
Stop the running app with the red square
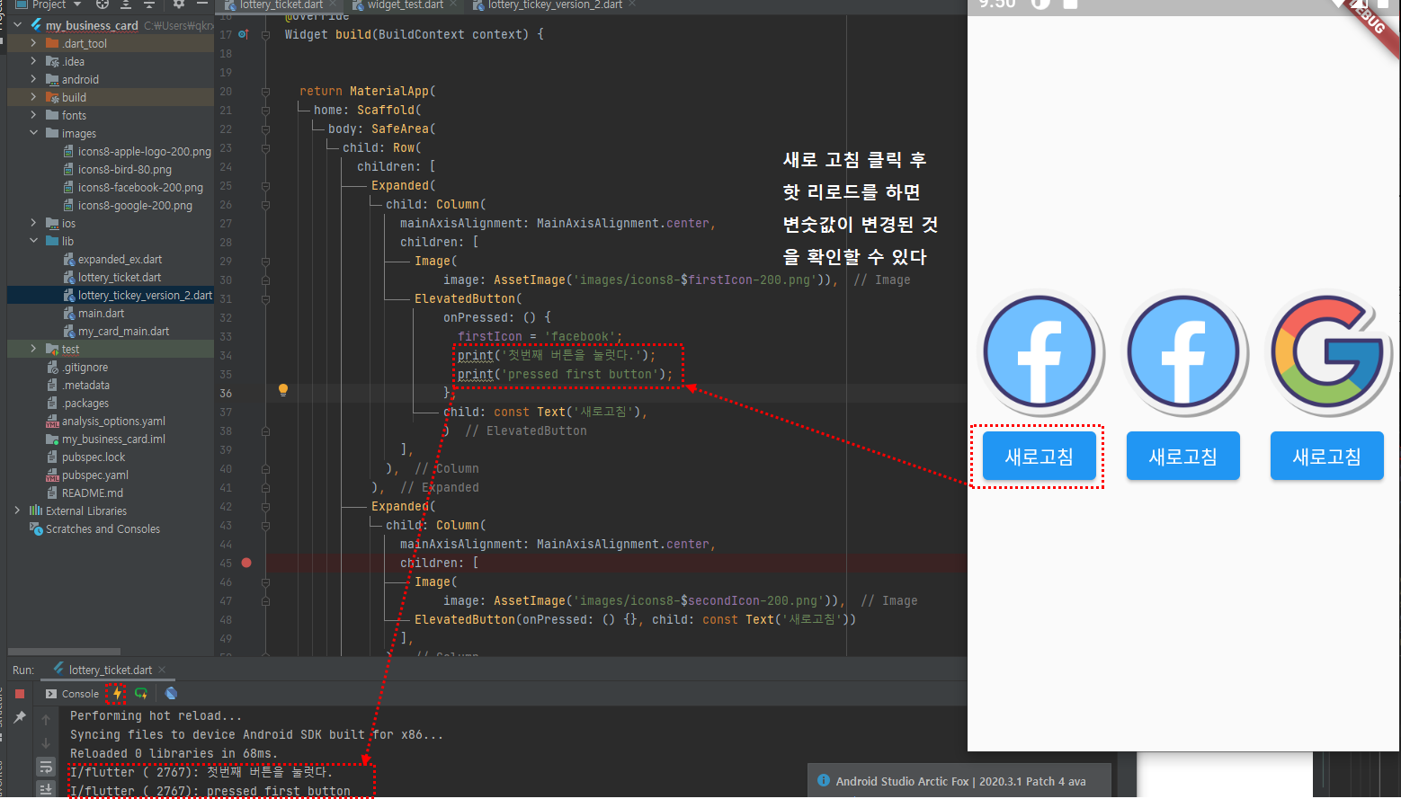20,694
